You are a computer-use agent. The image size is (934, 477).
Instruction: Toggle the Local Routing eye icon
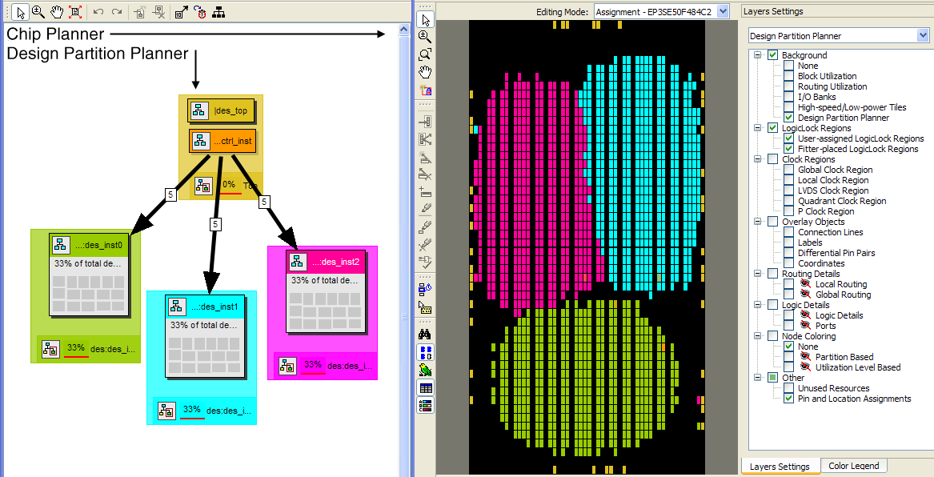pos(805,284)
